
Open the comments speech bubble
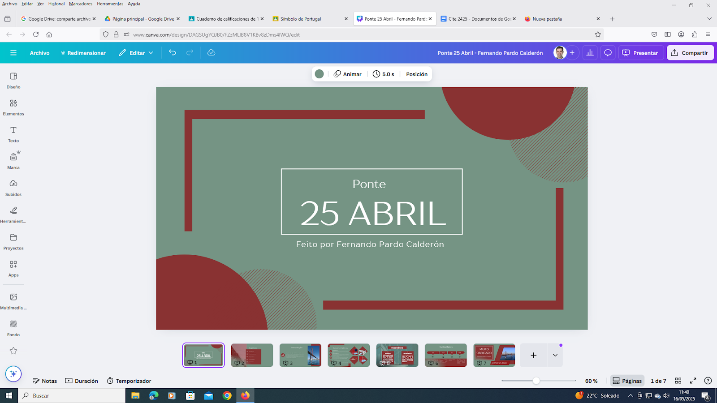pyautogui.click(x=608, y=53)
